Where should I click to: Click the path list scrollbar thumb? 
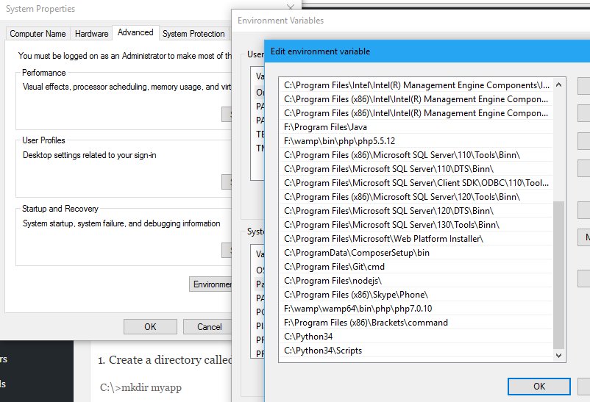click(559, 276)
